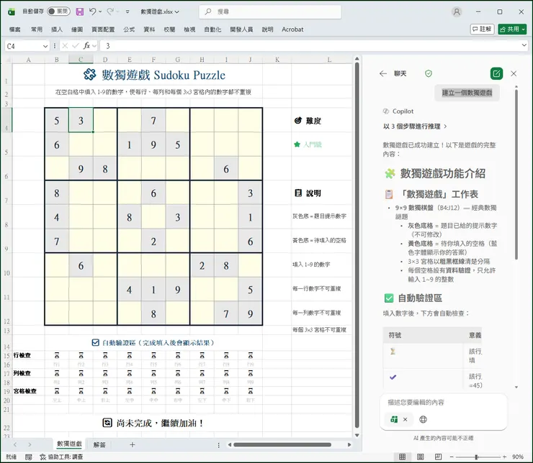The image size is (533, 463).
Task: Click the 建立一個數獨遊戲 message bubble
Action: tap(467, 93)
